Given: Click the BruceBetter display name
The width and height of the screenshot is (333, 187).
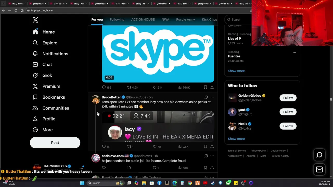Looking at the screenshot, I should point(111,97).
